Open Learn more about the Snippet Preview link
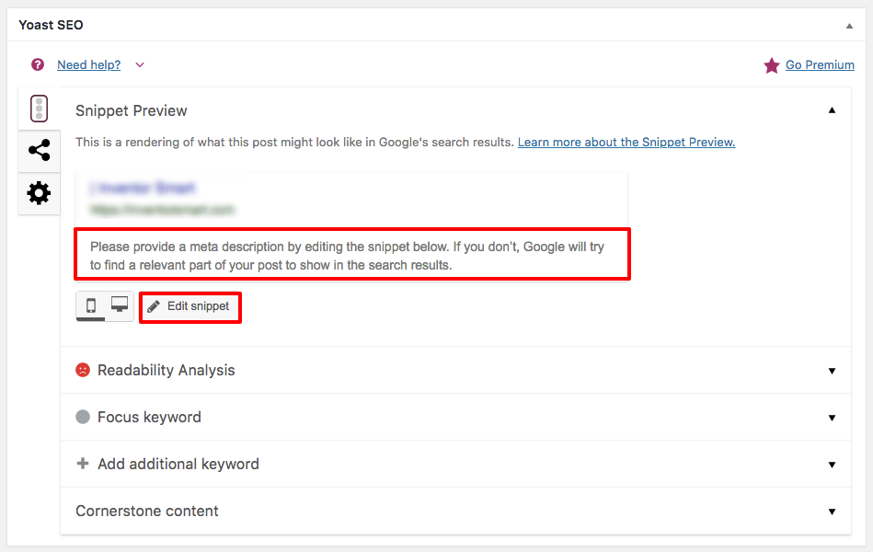This screenshot has width=873, height=552. point(626,143)
